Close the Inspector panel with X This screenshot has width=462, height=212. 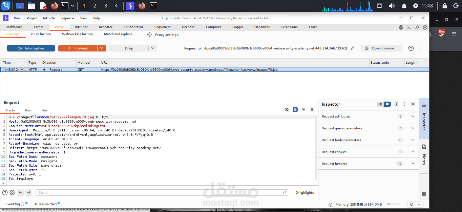[413, 104]
